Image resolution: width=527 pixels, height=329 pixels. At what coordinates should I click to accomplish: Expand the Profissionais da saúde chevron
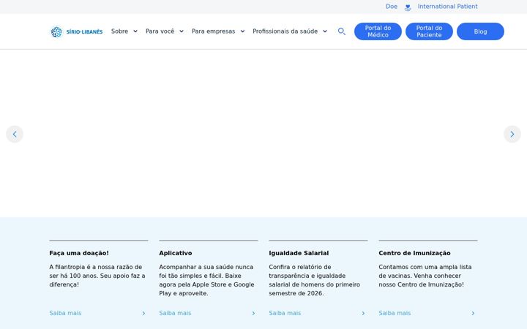(325, 31)
